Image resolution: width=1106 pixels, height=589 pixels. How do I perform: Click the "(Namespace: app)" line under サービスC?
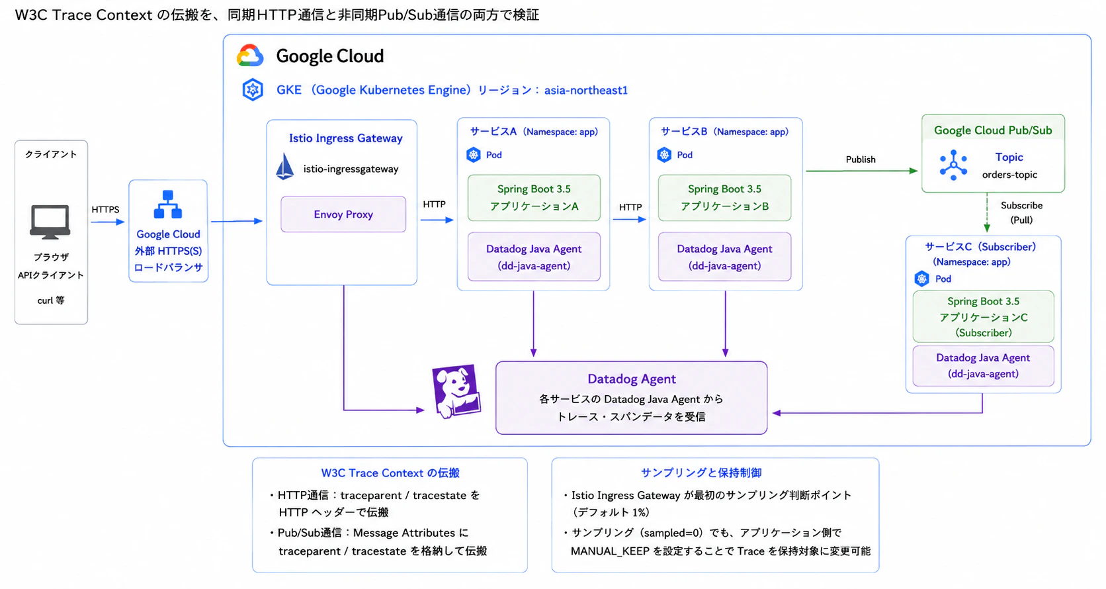pyautogui.click(x=972, y=262)
